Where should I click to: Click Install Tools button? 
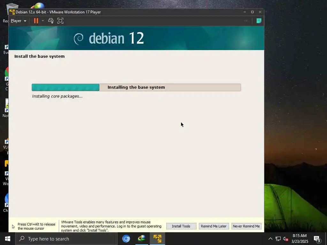[x=181, y=226]
